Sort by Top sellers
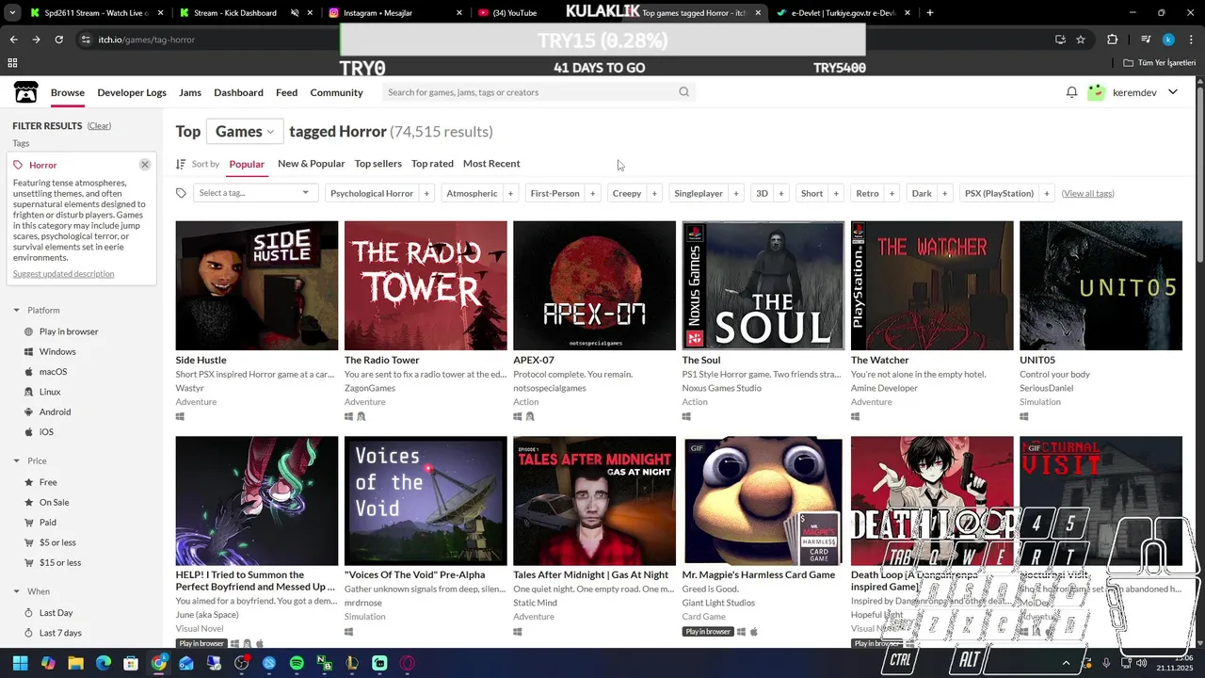The height and width of the screenshot is (678, 1205). [x=378, y=164]
